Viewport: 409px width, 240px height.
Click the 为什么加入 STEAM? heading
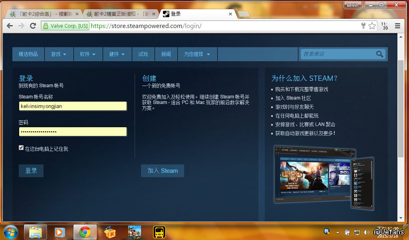(304, 78)
